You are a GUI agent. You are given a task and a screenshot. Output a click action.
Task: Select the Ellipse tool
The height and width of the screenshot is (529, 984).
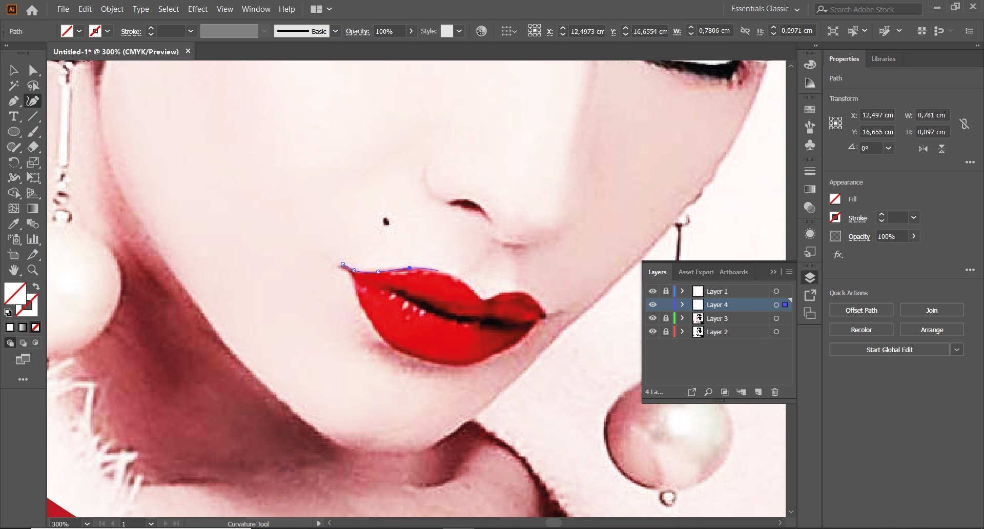(x=14, y=132)
